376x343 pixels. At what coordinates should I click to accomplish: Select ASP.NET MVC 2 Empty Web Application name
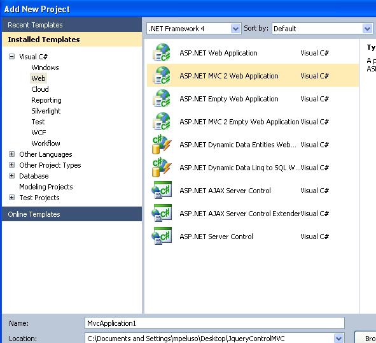click(239, 122)
